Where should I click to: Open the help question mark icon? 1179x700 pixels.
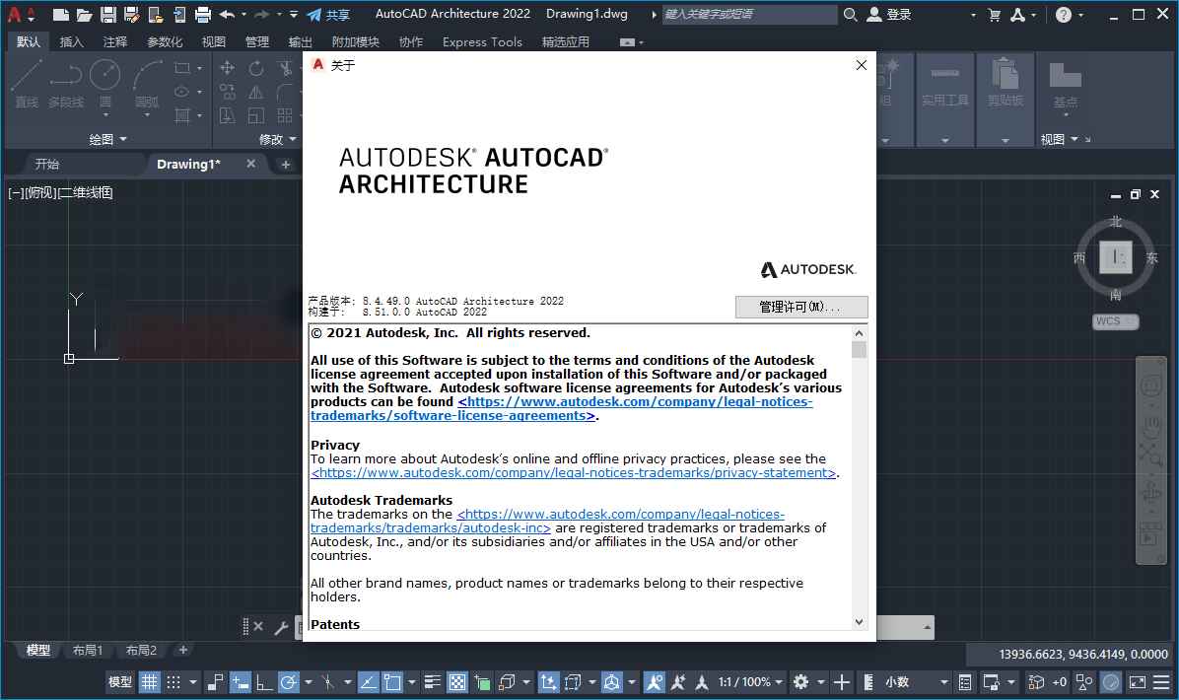click(x=1064, y=14)
